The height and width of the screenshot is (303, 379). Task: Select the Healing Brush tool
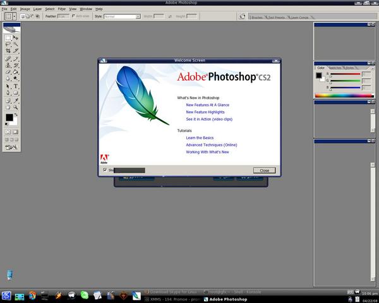8,59
